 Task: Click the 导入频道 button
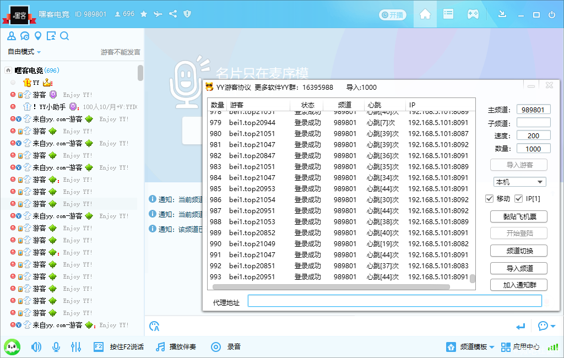(x=519, y=268)
